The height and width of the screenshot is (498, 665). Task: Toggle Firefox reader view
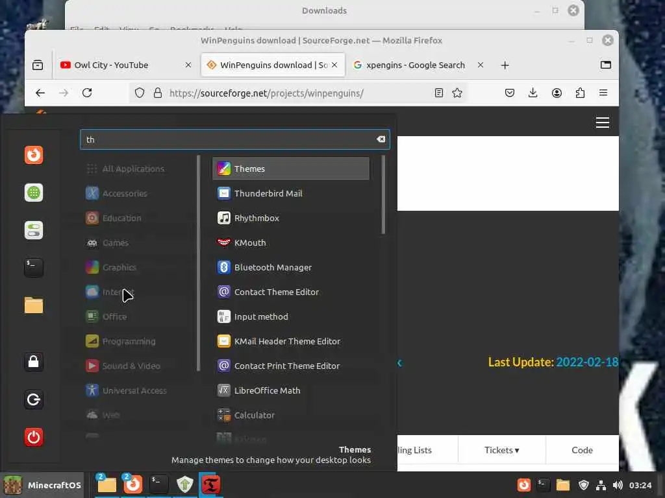(439, 93)
